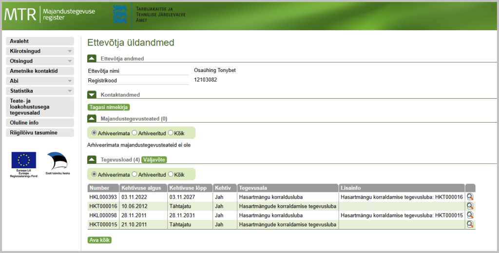The image size is (499, 253).
Task: Expand the Otsingud menu arrow
Action: point(70,61)
